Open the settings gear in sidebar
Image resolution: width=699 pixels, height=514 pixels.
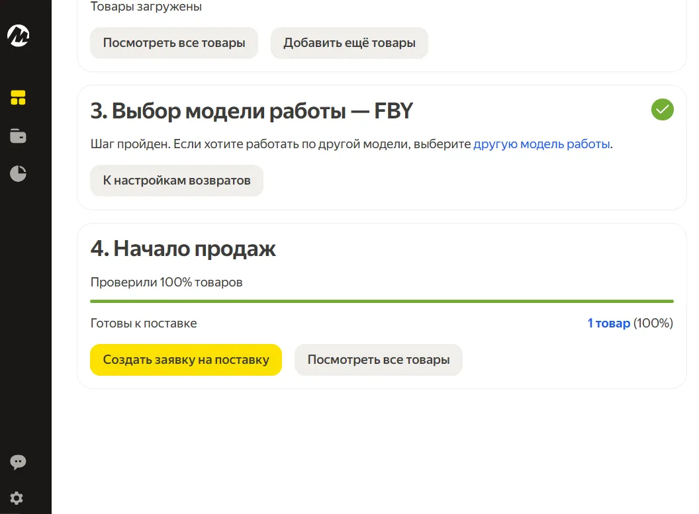point(17,498)
